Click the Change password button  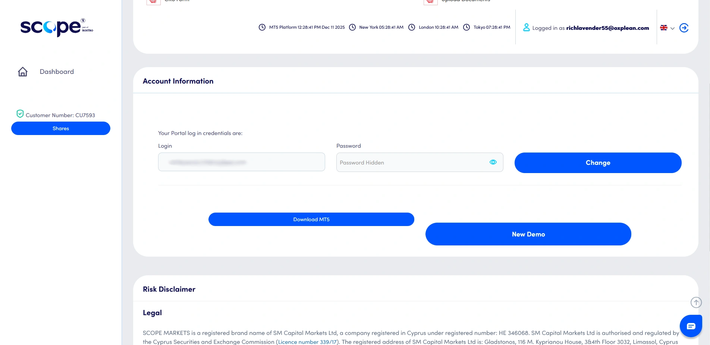click(597, 163)
